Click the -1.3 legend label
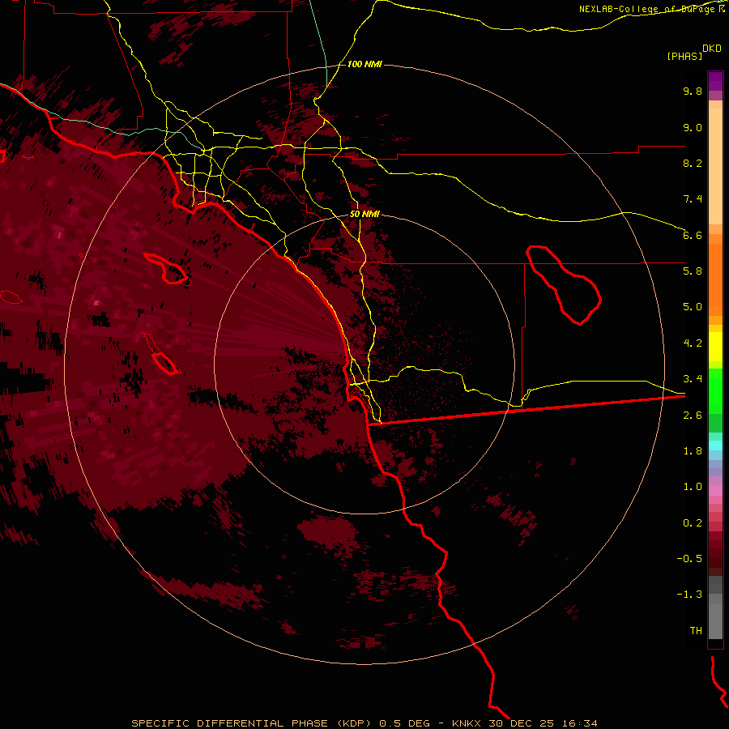The width and height of the screenshot is (729, 729). [x=689, y=595]
